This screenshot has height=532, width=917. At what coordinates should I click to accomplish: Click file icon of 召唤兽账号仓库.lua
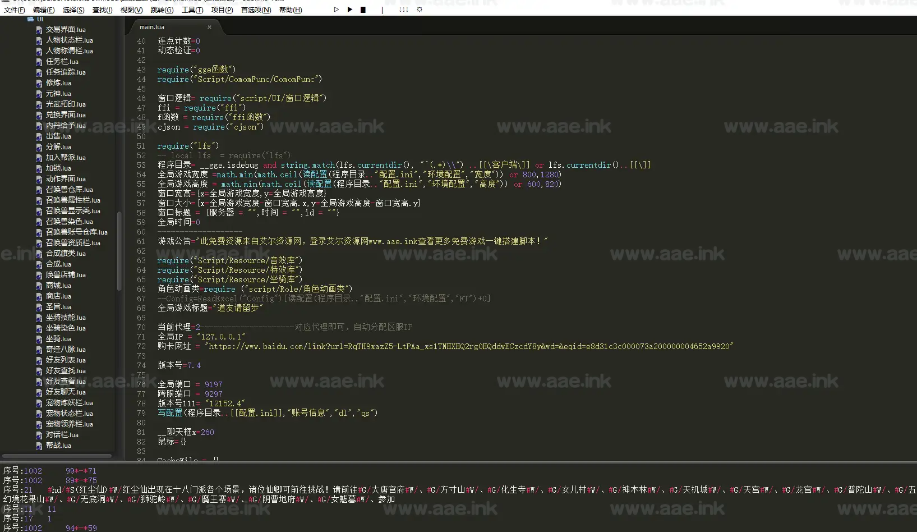click(39, 232)
